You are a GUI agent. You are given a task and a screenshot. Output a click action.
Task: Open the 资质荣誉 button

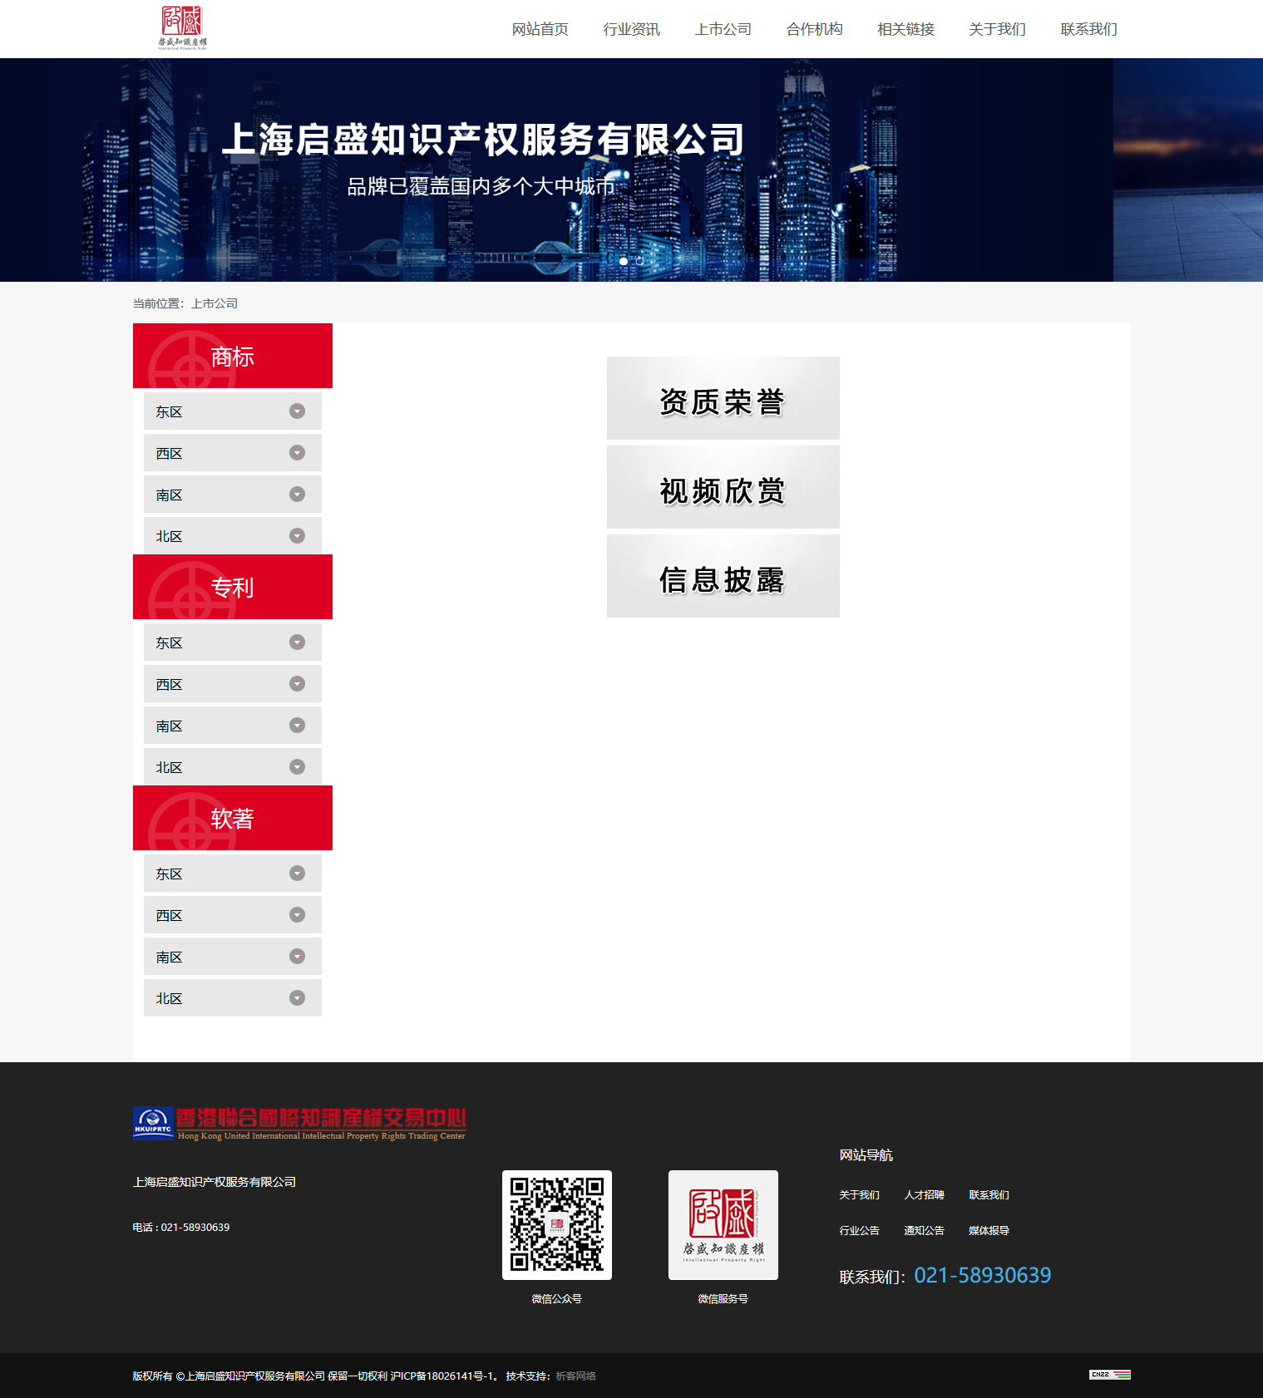[723, 398]
